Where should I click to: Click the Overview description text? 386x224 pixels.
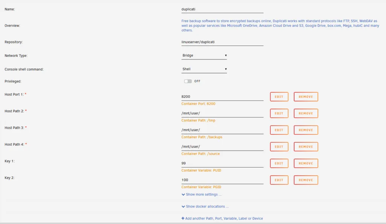280,26
